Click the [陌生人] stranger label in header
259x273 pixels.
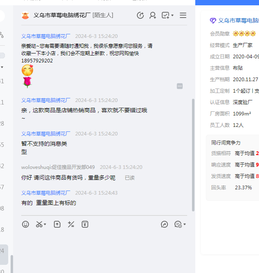point(103,16)
